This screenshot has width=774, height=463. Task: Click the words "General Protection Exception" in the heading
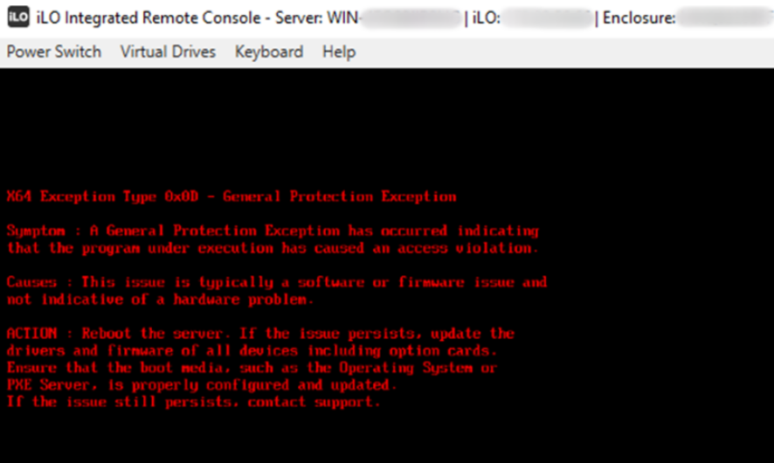340,197
